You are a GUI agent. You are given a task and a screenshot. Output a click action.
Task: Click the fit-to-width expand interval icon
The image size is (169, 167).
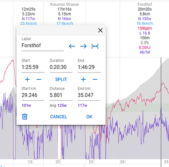[95, 46]
